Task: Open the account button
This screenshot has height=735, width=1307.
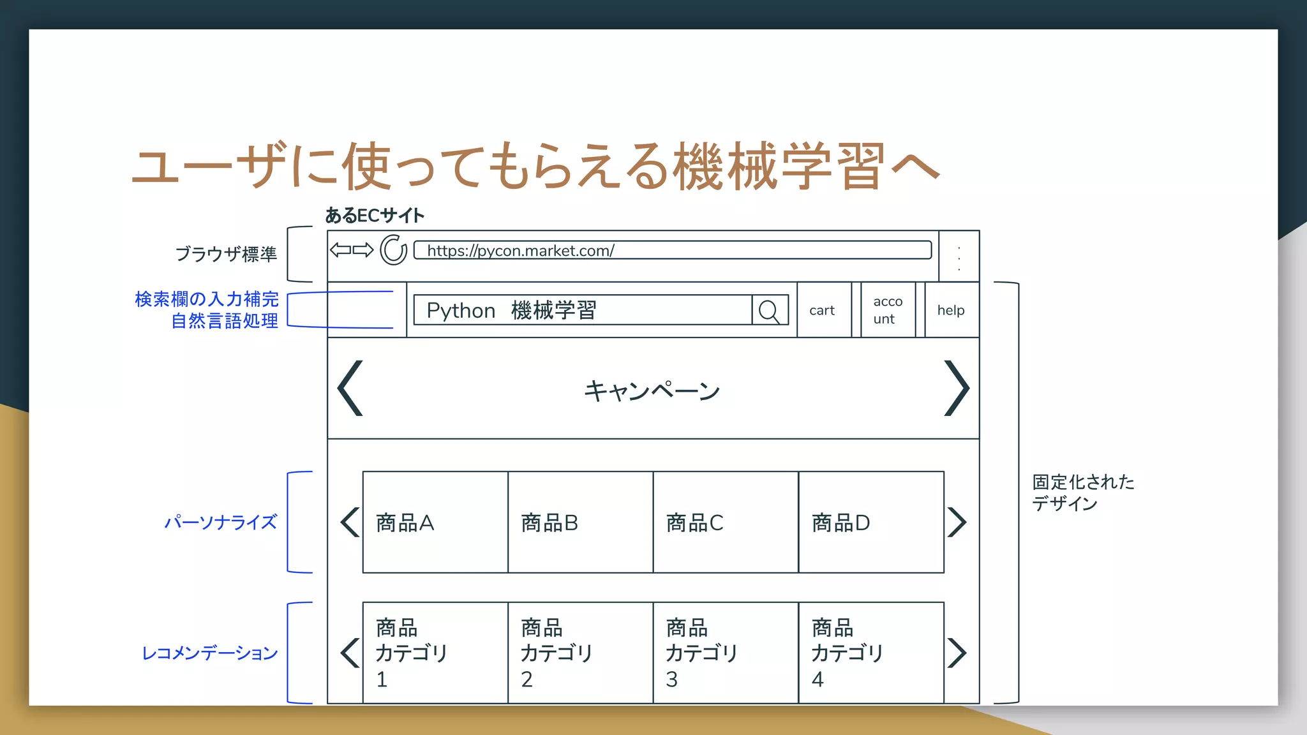Action: pyautogui.click(x=888, y=310)
